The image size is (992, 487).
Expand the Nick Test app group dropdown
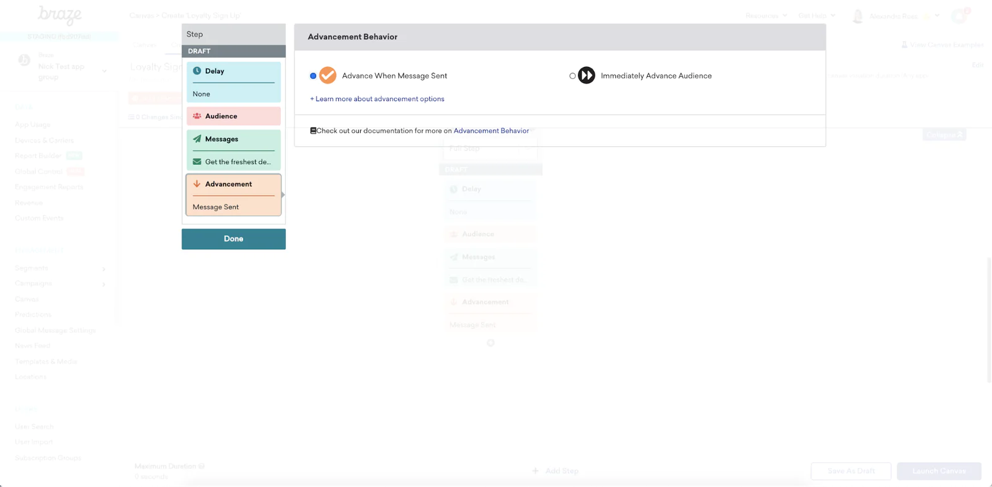(104, 71)
